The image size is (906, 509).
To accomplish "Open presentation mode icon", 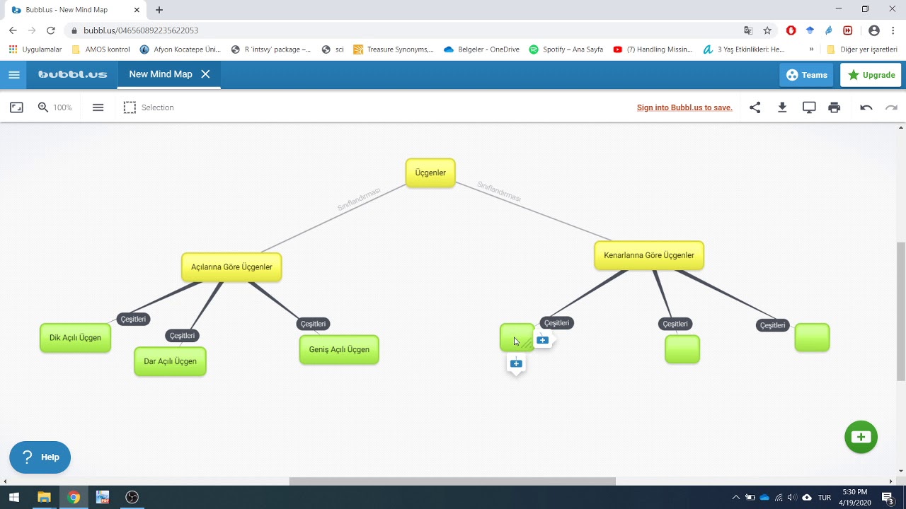I will [x=809, y=107].
